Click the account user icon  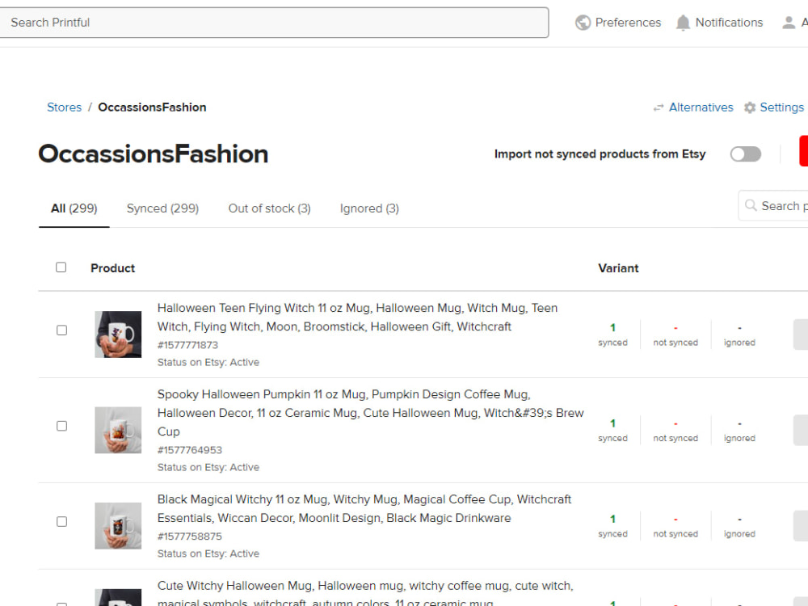coord(789,23)
